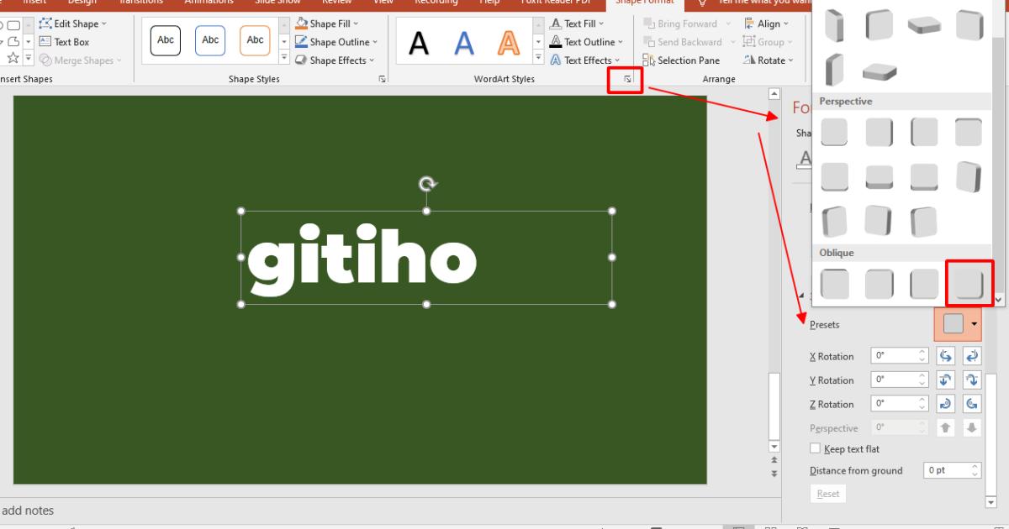The image size is (1009, 529).
Task: Switch to the Slide Show tab
Action: pyautogui.click(x=277, y=3)
